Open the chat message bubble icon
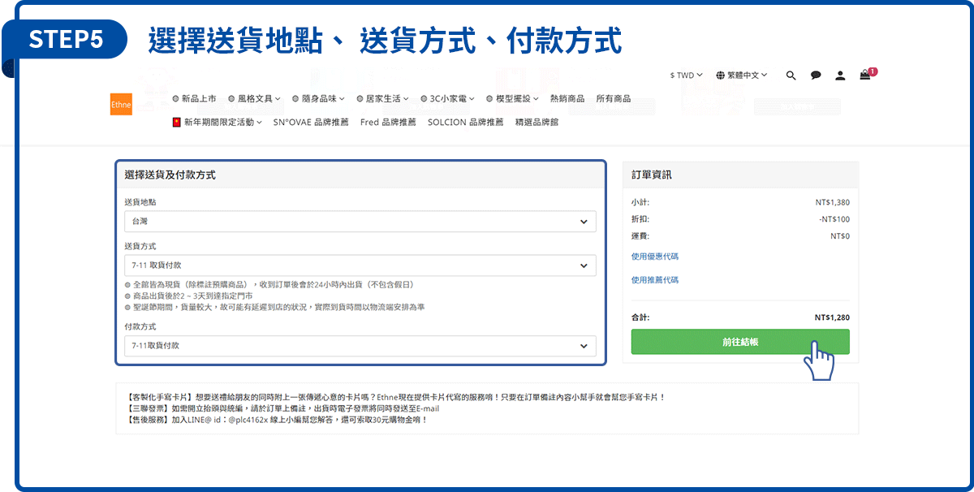 click(x=816, y=76)
